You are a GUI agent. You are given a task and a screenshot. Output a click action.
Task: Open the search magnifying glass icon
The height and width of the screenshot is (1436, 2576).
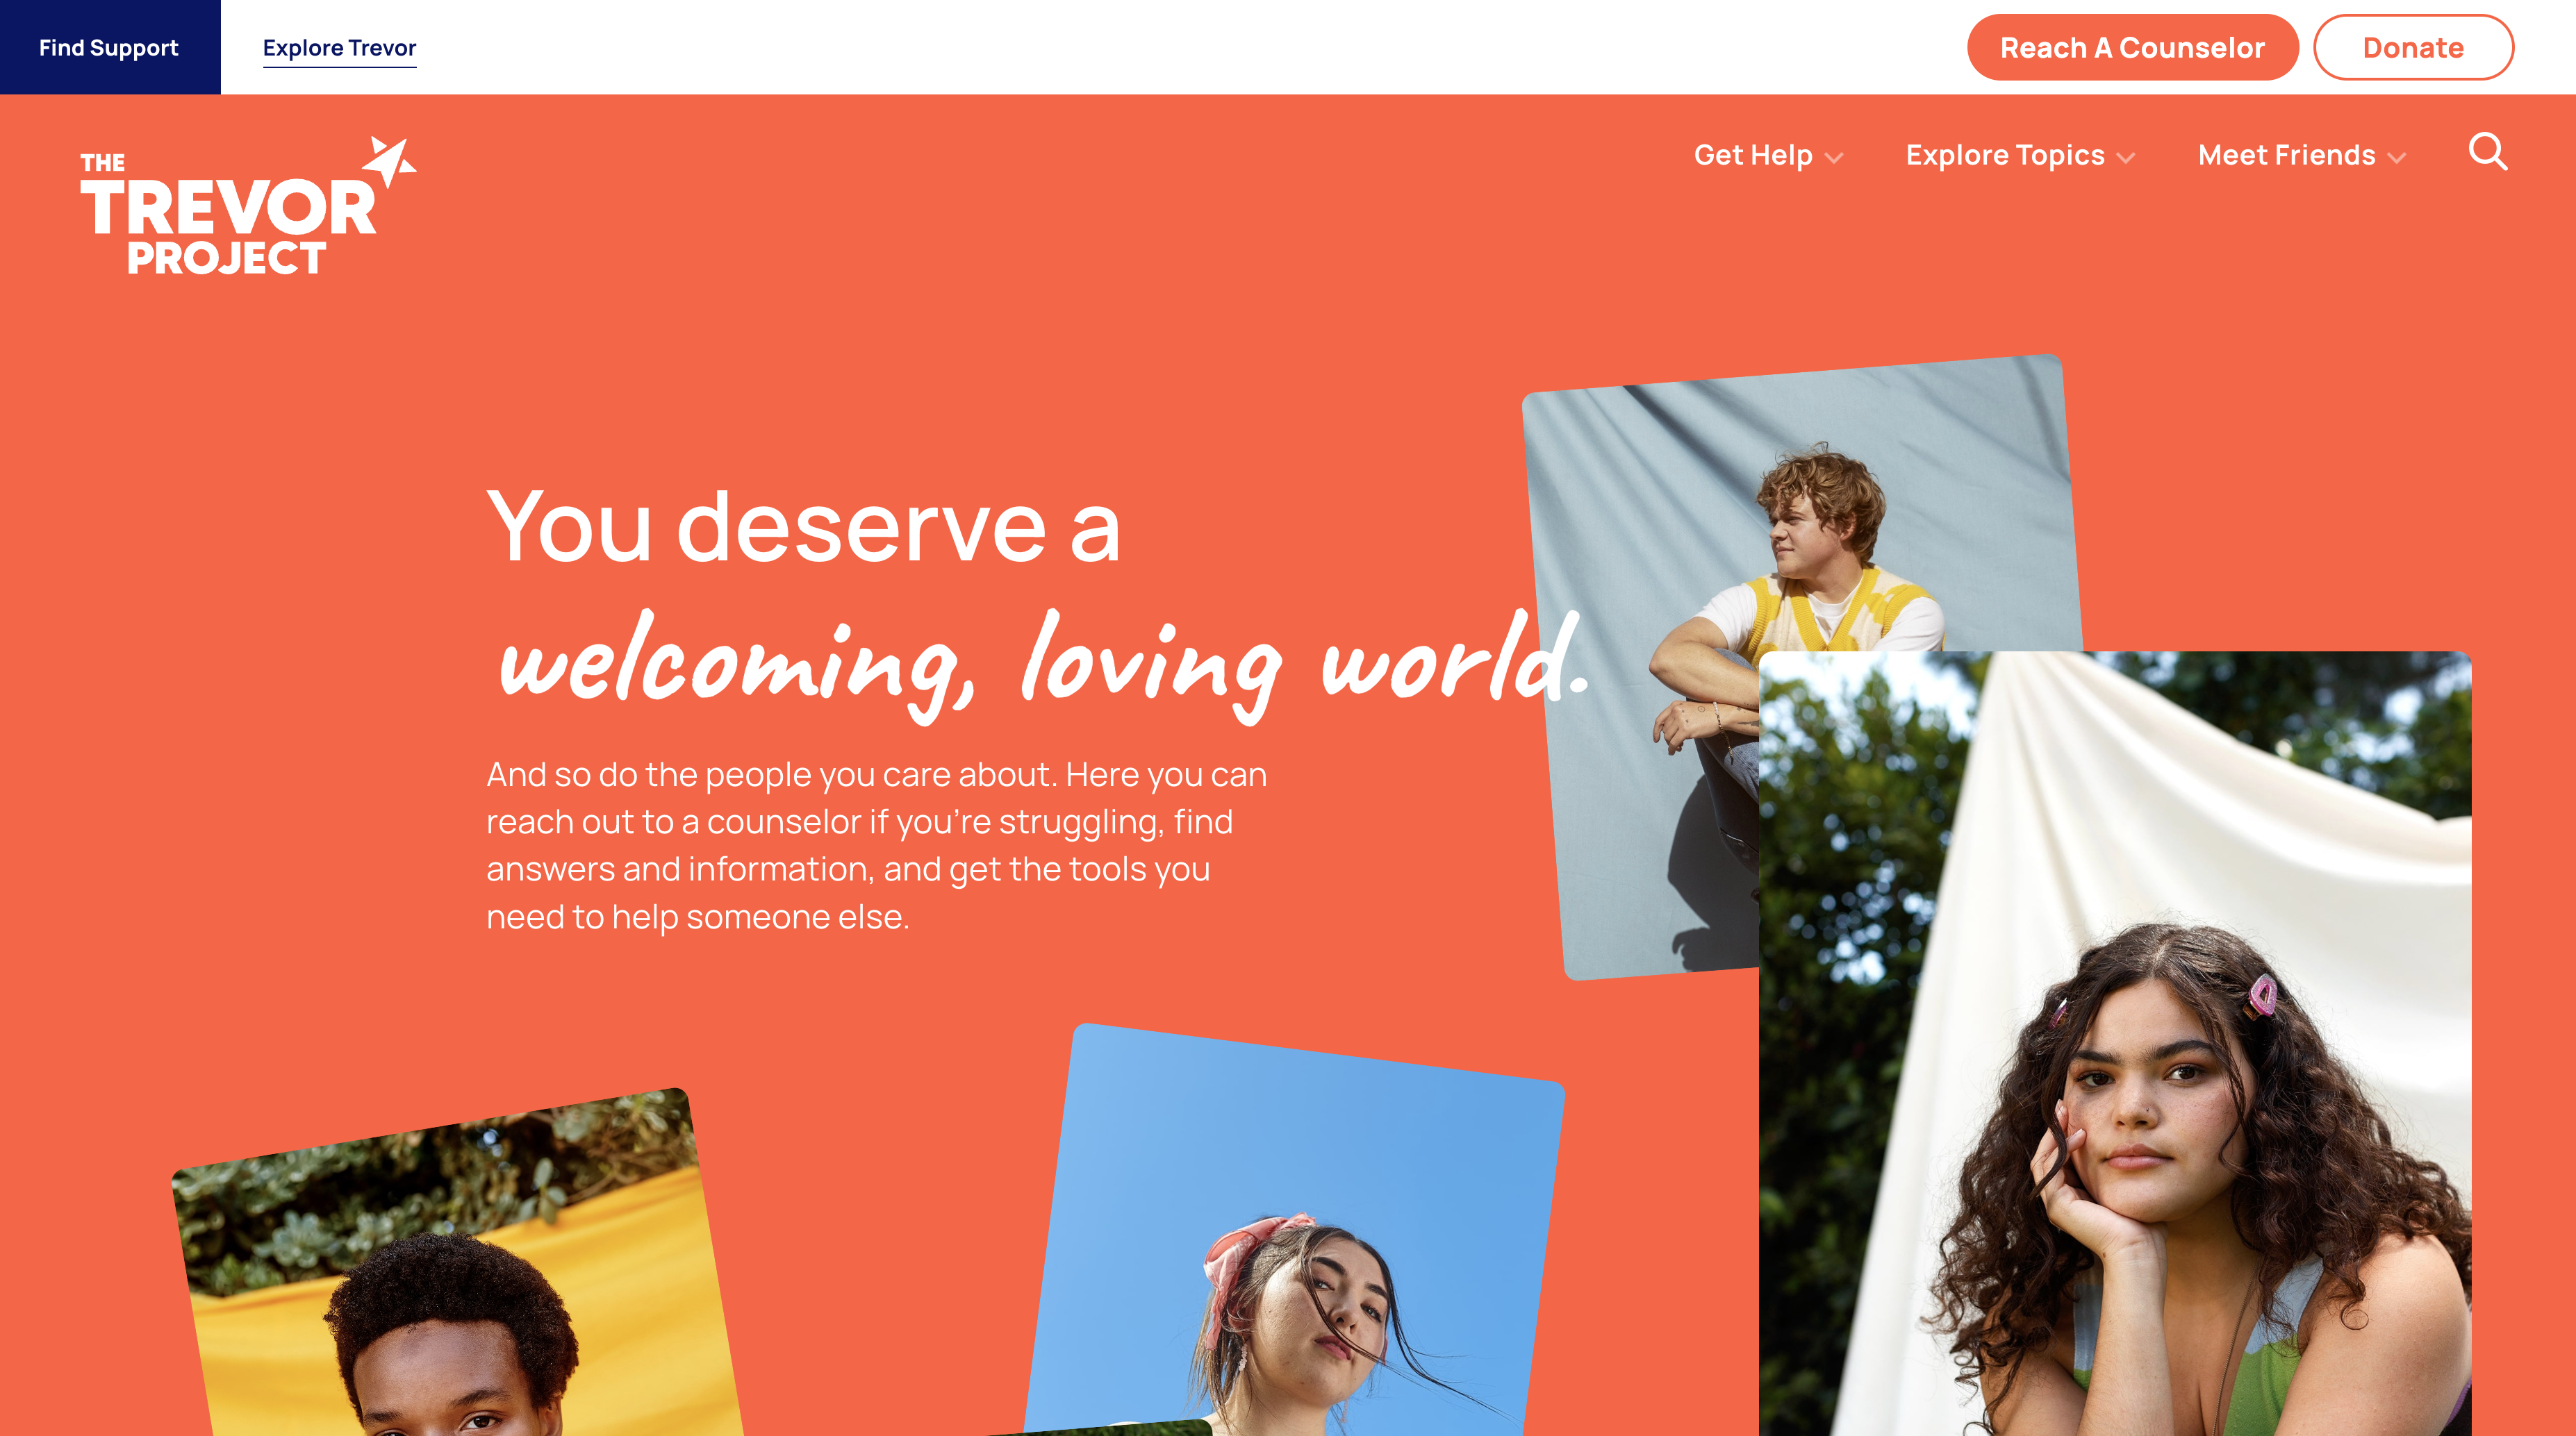pos(2487,153)
